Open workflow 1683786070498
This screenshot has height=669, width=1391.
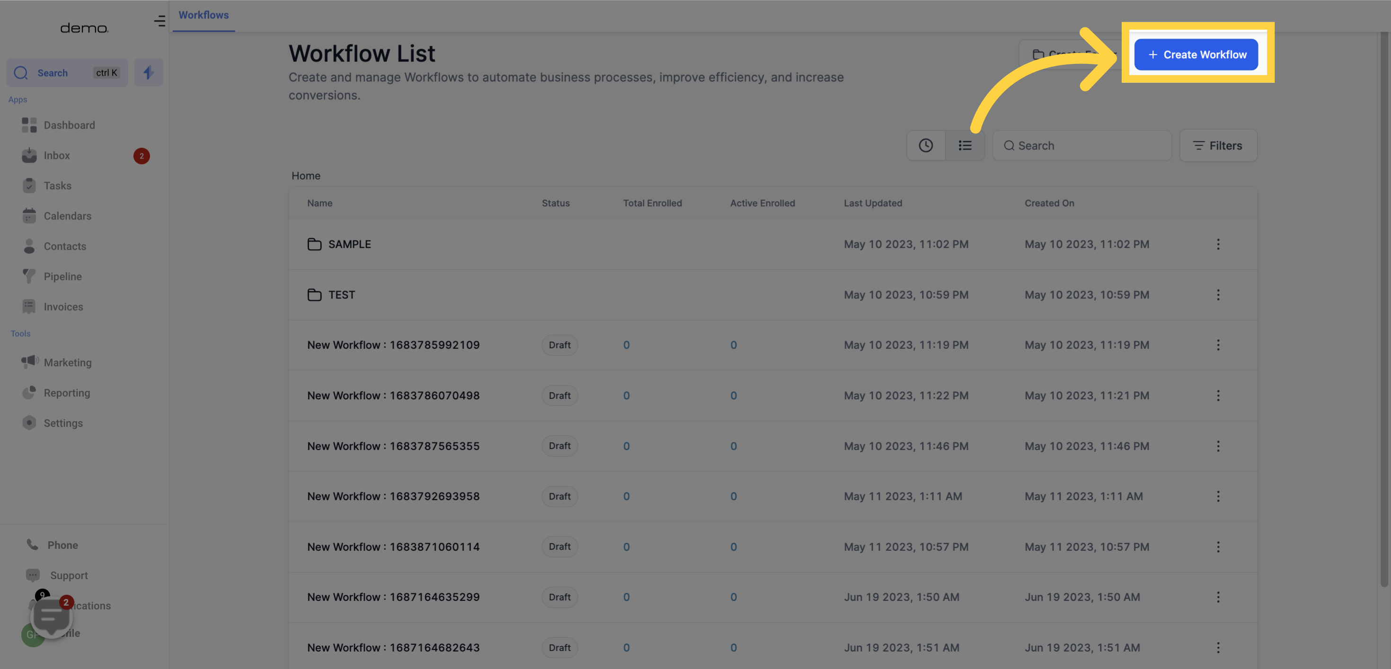click(393, 396)
